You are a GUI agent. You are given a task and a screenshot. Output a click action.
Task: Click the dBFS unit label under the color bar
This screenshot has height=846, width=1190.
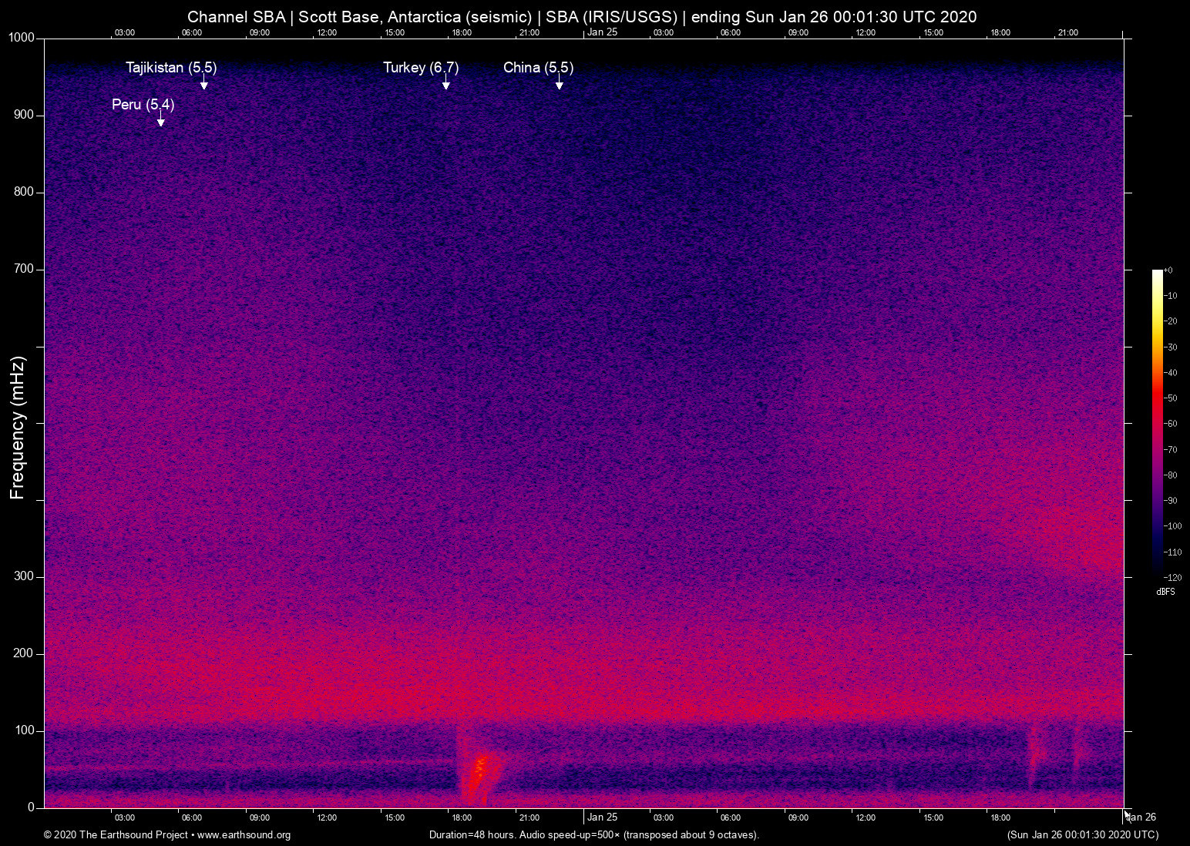(1165, 592)
